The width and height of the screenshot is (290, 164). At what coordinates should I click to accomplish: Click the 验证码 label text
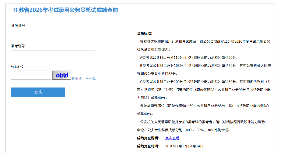click(17, 66)
